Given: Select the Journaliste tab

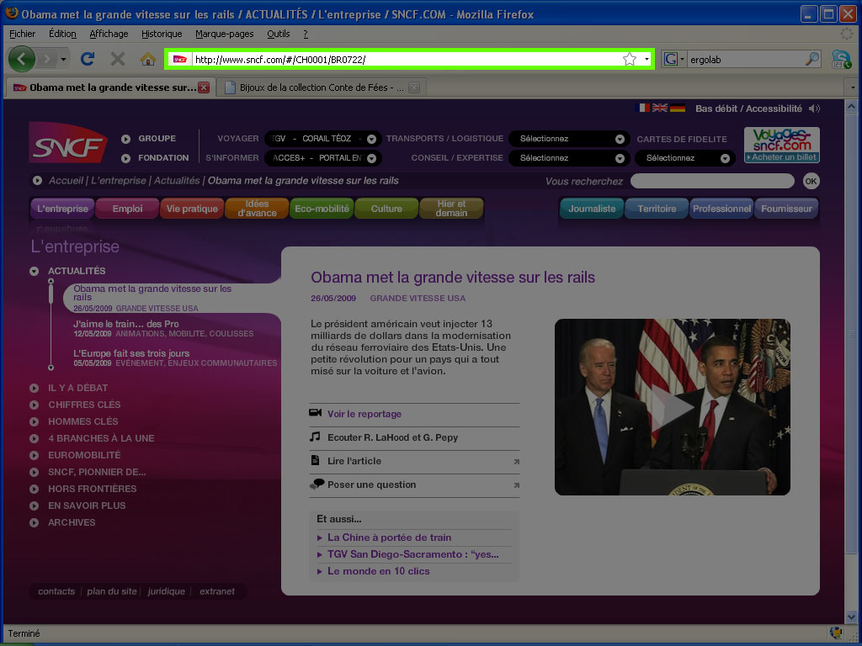Looking at the screenshot, I should 592,209.
